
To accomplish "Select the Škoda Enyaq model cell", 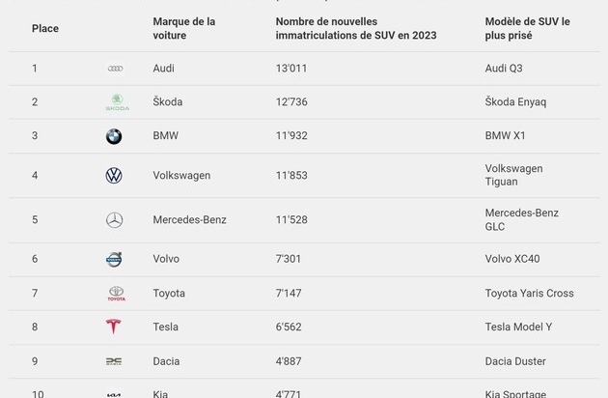I will (515, 102).
